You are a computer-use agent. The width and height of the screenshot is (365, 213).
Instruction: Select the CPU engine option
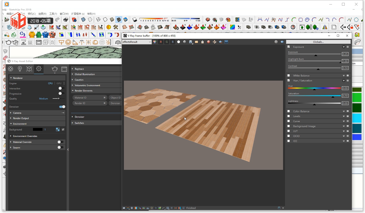point(50,83)
